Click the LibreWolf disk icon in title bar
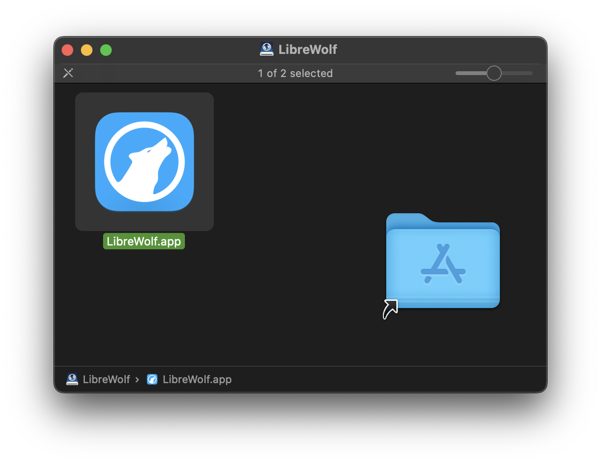 (x=267, y=49)
